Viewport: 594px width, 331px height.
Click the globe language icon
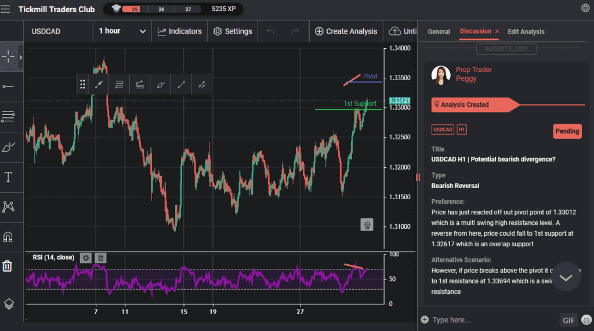click(585, 8)
